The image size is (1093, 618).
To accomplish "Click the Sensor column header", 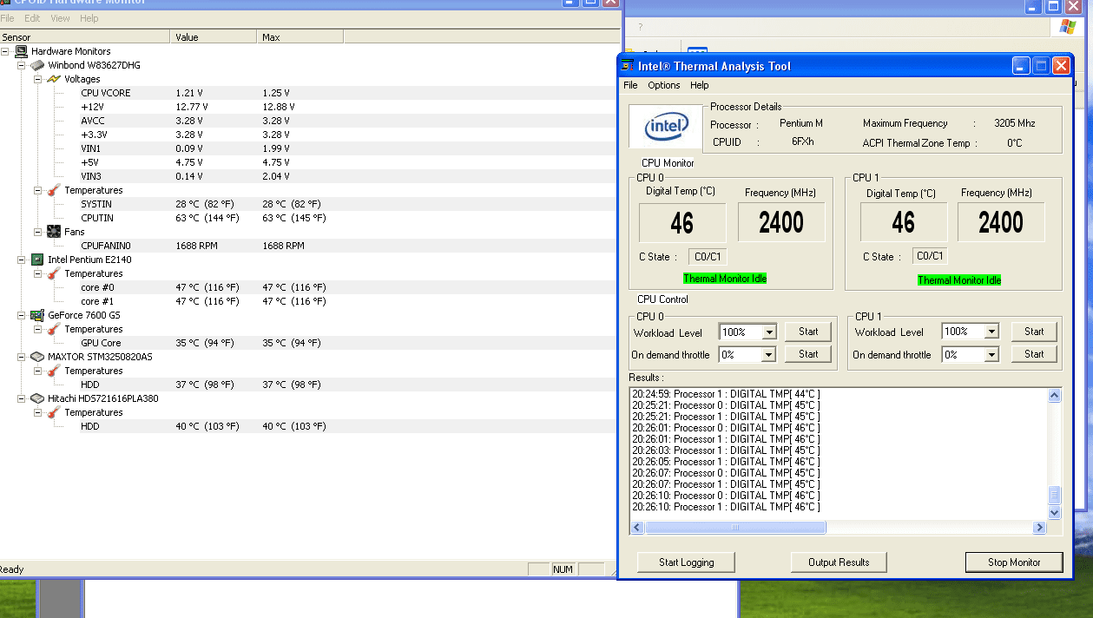I will pyautogui.click(x=85, y=37).
